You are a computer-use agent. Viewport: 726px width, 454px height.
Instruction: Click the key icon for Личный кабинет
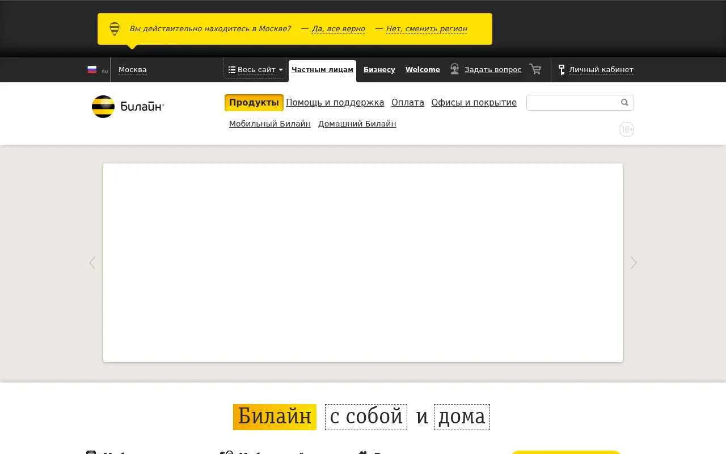click(562, 70)
